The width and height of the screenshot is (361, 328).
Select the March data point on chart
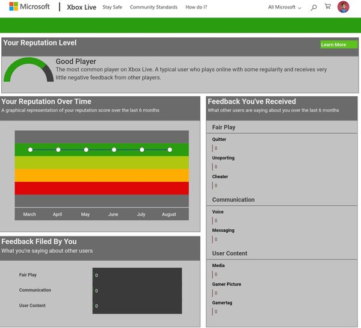(31, 150)
